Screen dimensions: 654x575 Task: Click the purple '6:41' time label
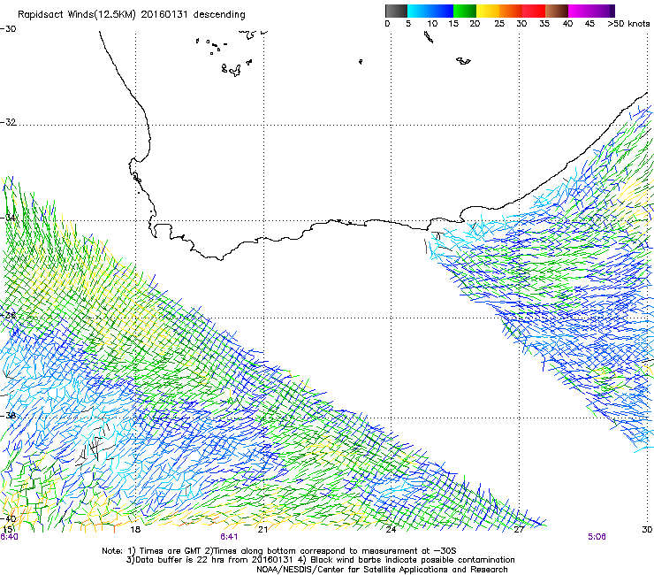(x=229, y=537)
